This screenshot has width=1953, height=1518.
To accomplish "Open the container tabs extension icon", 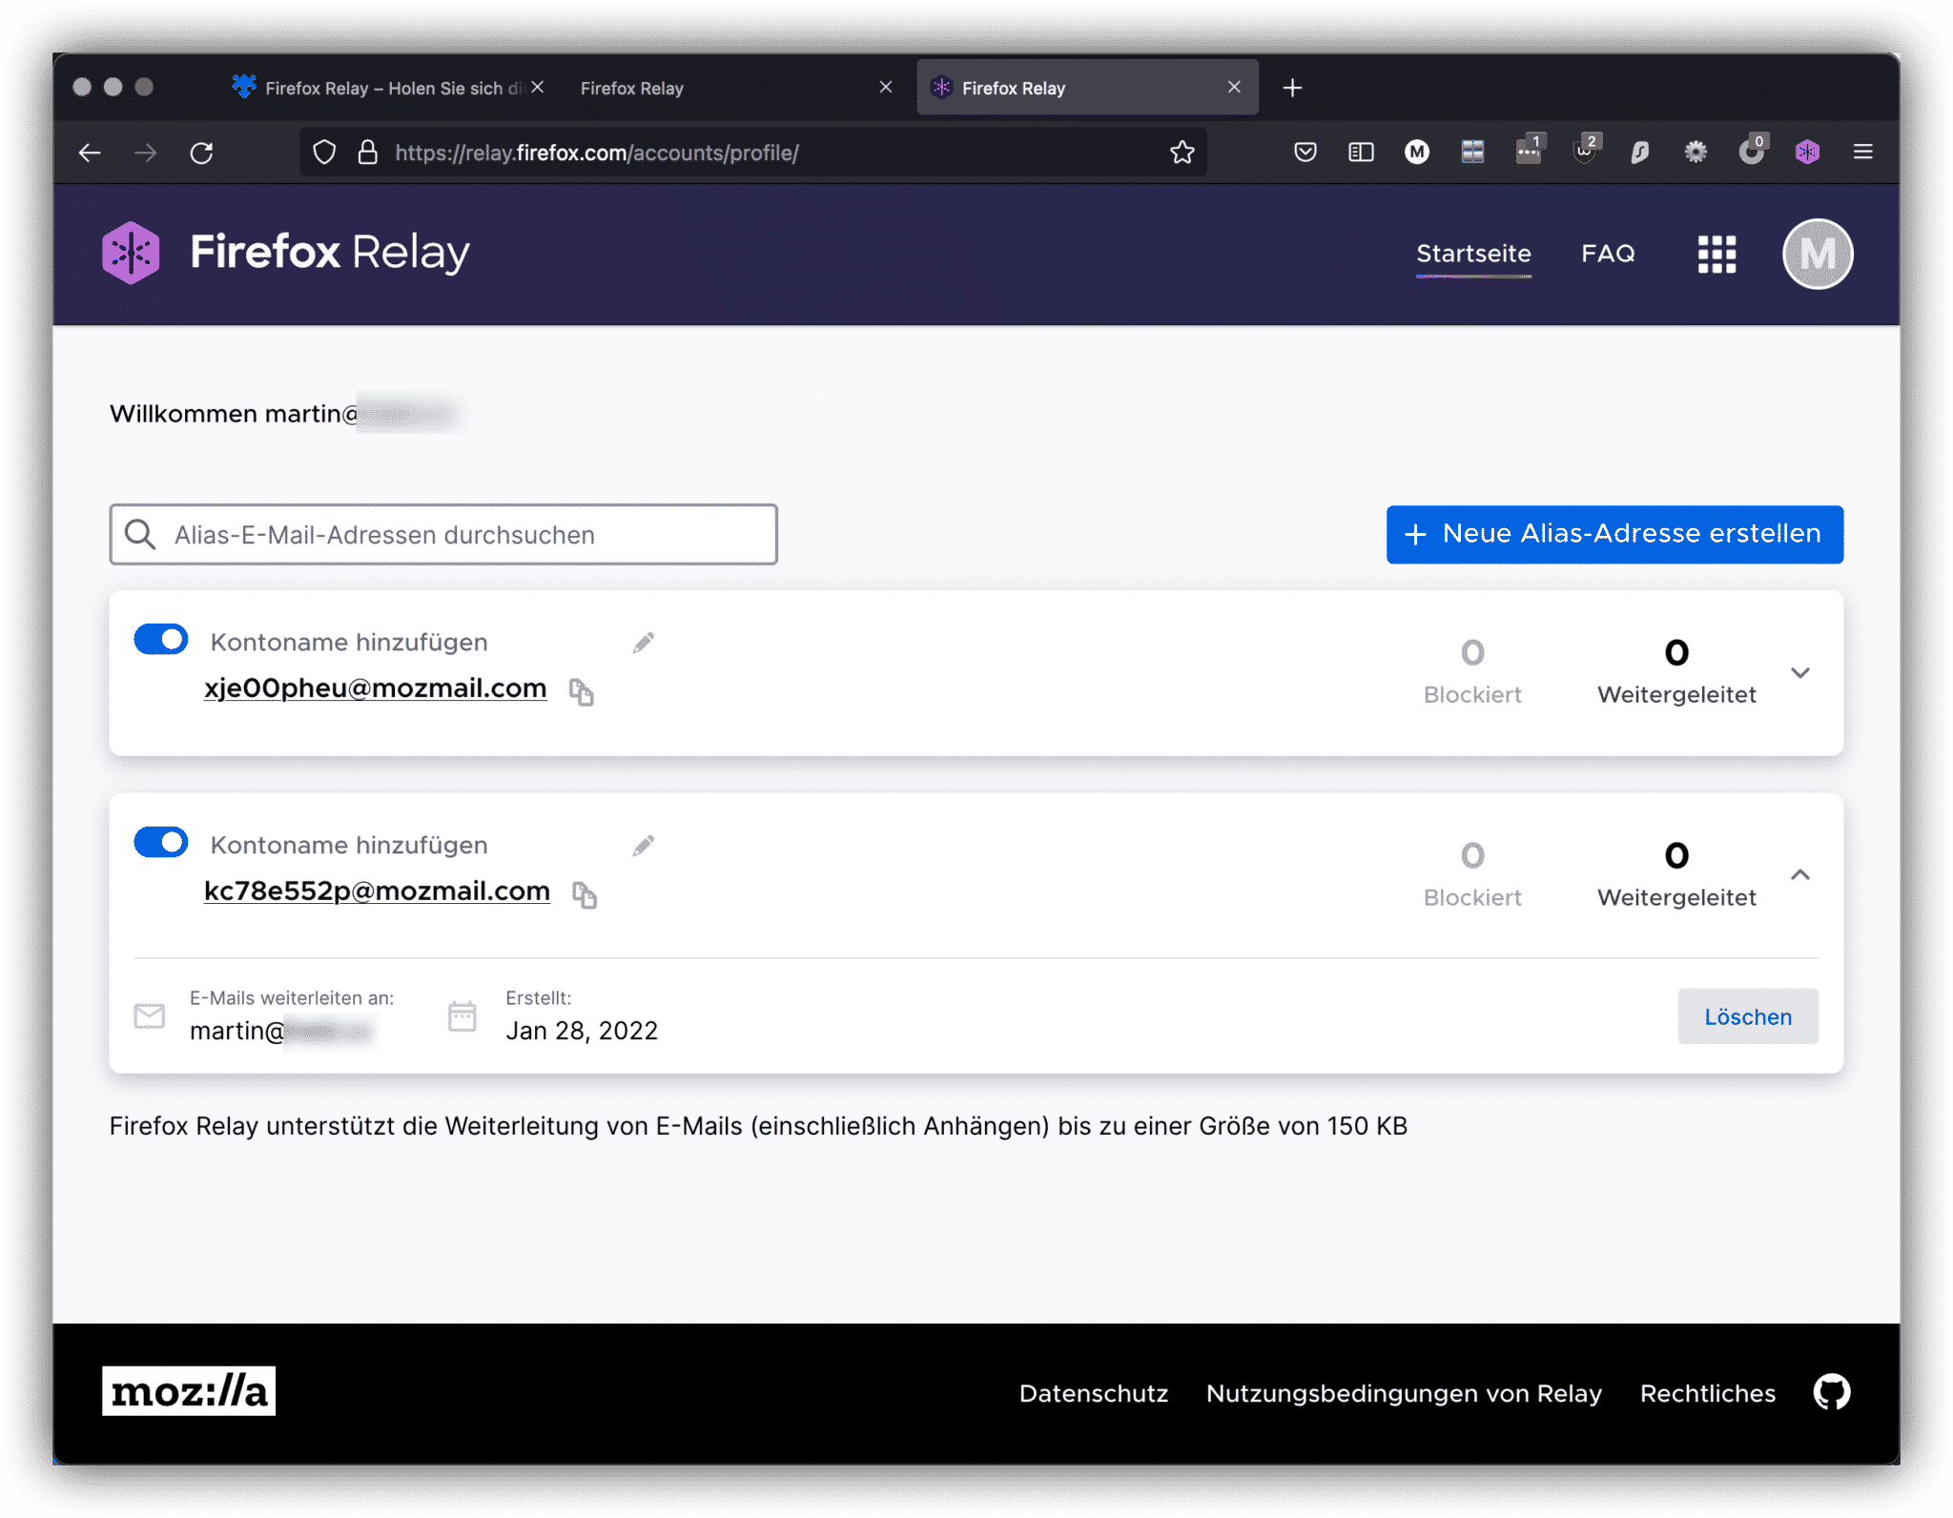I will 1472,152.
